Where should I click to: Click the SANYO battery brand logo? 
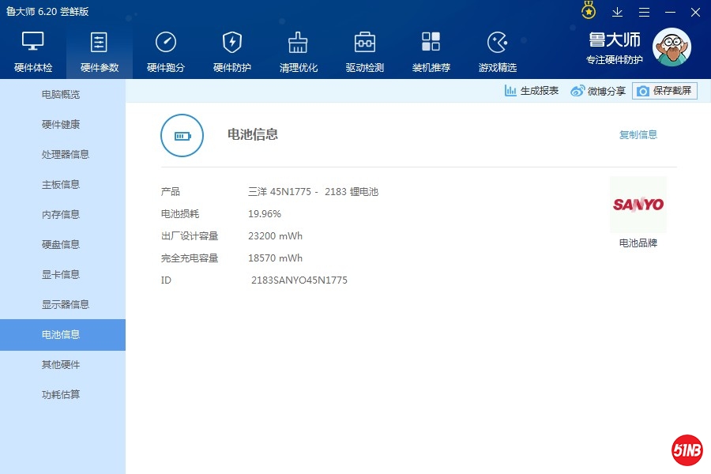638,205
